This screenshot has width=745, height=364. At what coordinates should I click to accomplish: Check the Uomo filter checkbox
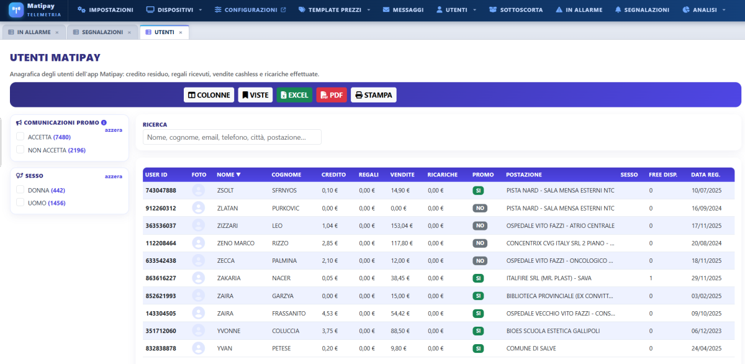click(20, 203)
